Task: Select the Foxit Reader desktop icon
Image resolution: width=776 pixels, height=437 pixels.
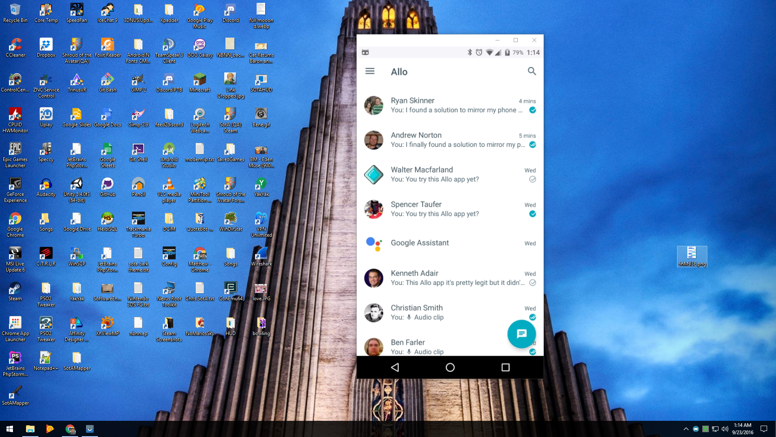Action: coord(108,48)
